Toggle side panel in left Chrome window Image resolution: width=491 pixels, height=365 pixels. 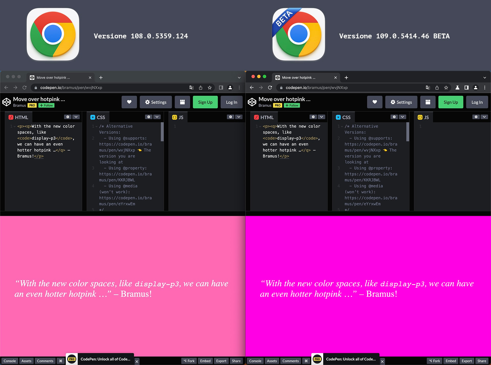coord(221,87)
